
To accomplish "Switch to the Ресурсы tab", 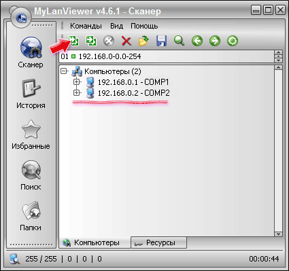I will (158, 242).
